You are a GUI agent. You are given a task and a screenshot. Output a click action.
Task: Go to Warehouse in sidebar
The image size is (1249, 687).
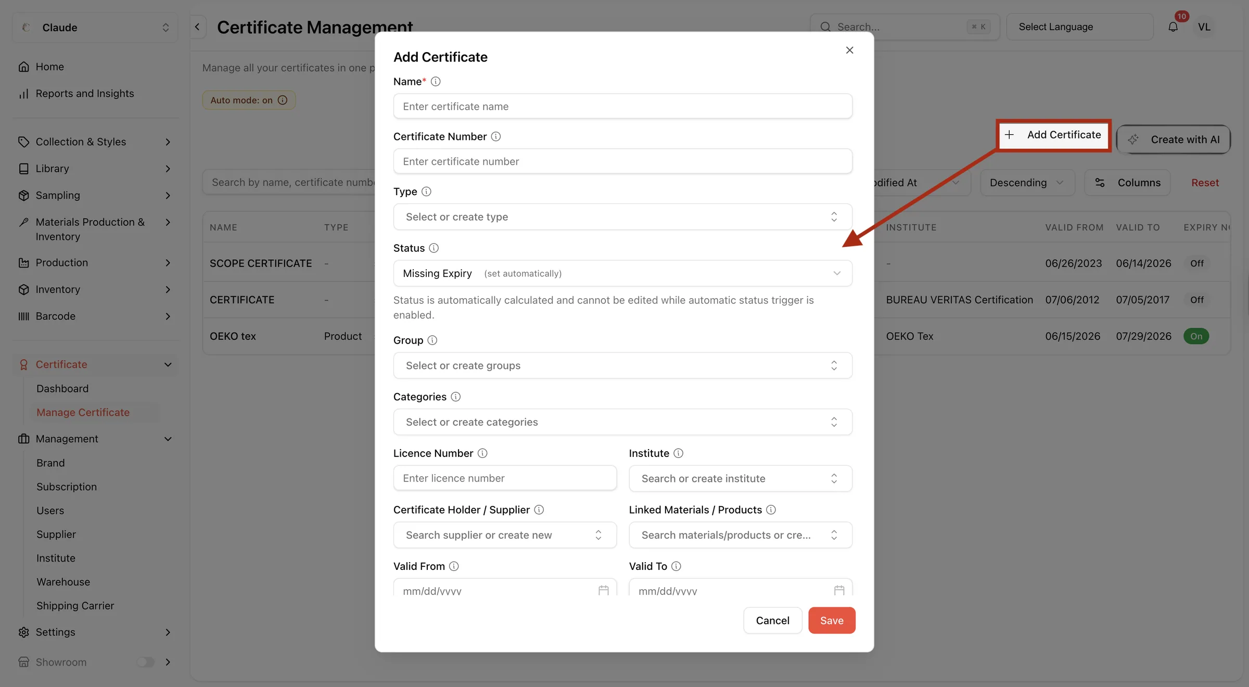(x=63, y=582)
